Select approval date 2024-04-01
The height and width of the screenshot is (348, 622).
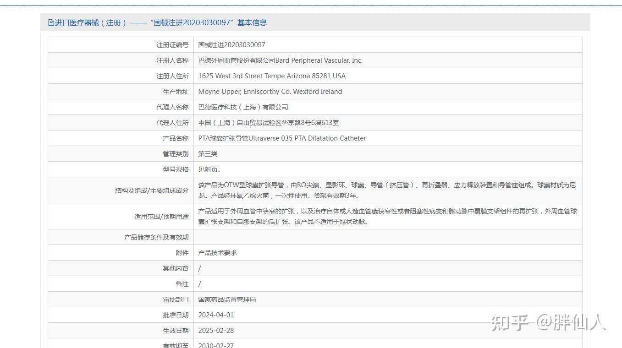(216, 315)
